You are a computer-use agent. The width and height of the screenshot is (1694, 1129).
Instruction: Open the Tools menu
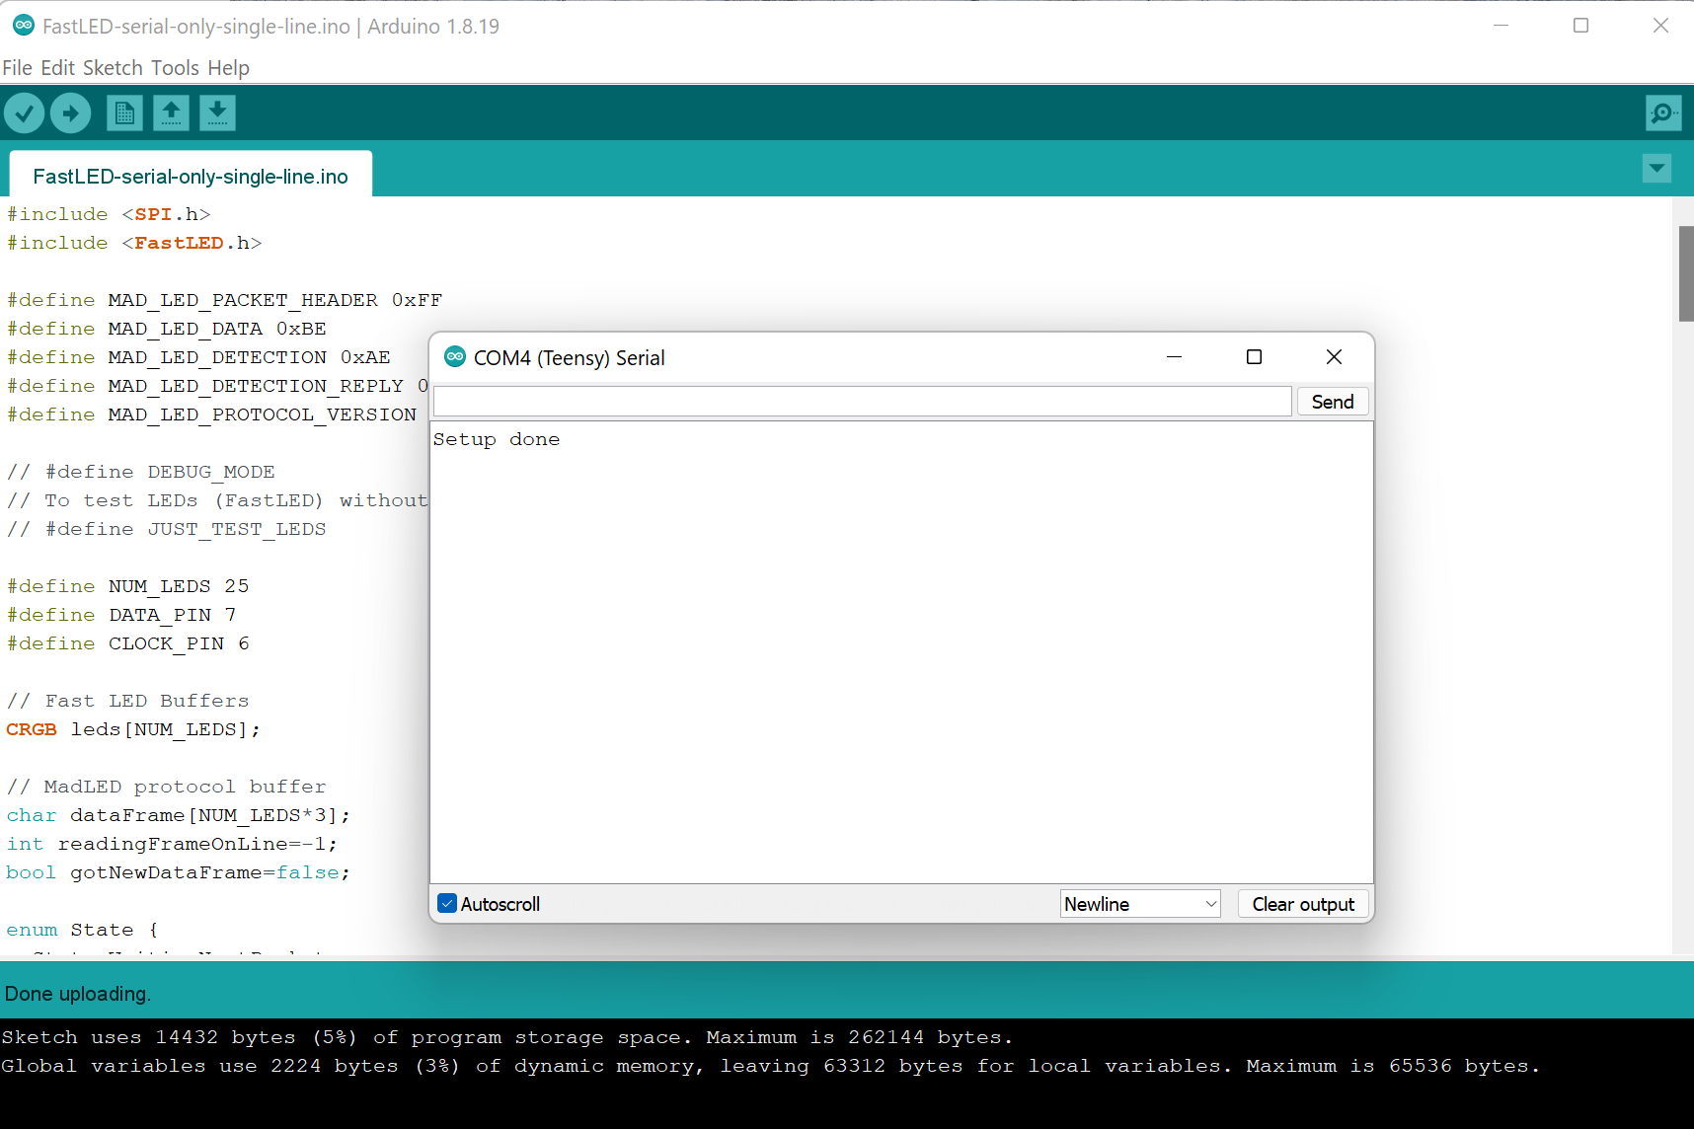(x=175, y=68)
